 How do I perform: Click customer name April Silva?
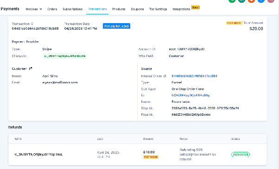(x=50, y=76)
